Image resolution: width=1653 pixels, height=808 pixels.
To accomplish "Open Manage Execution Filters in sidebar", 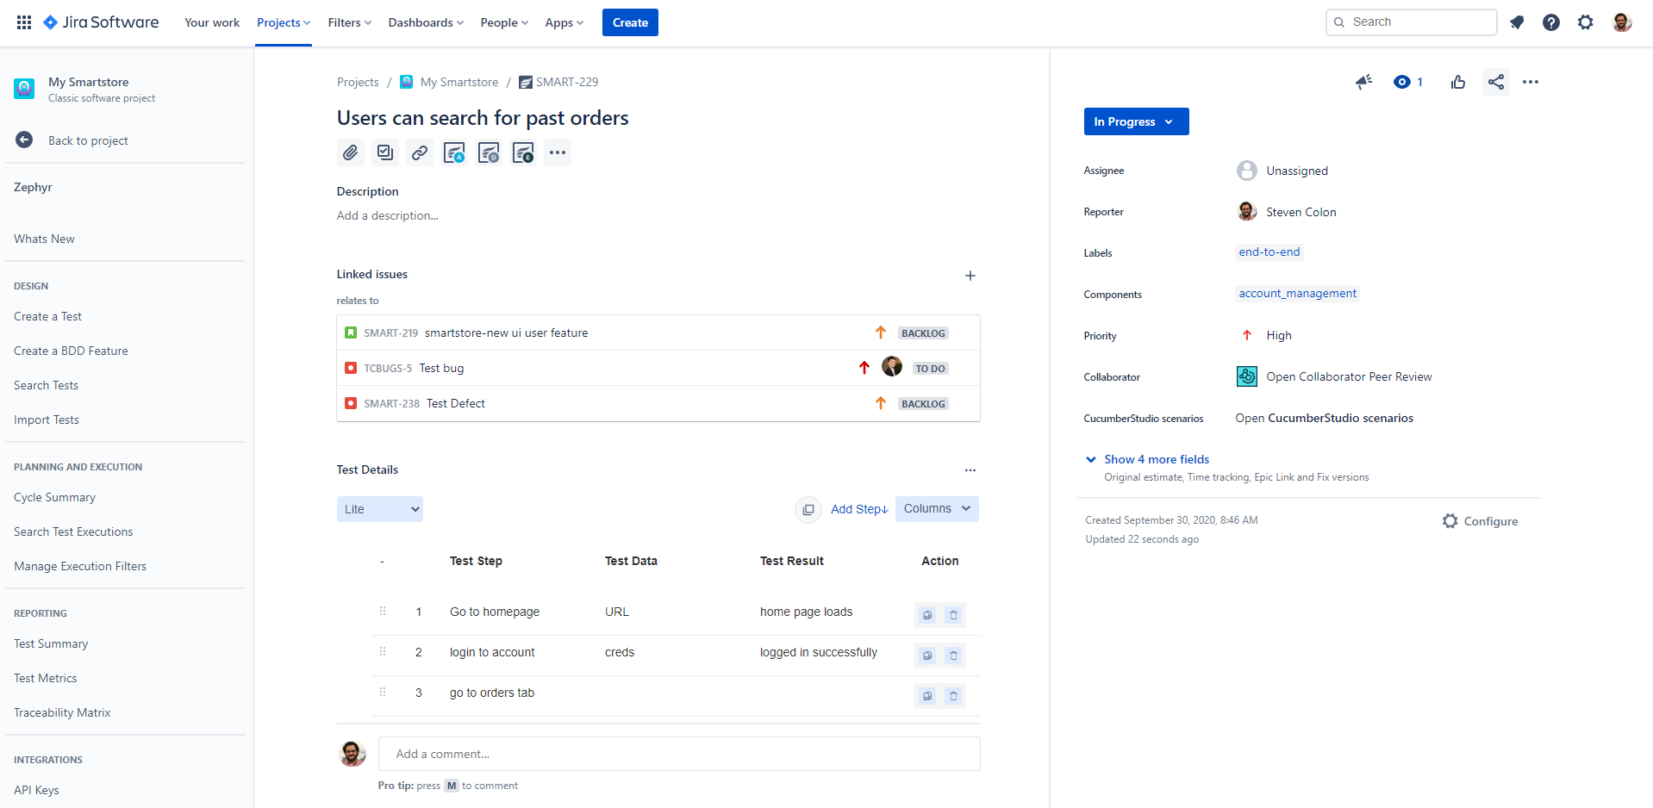I will [80, 566].
